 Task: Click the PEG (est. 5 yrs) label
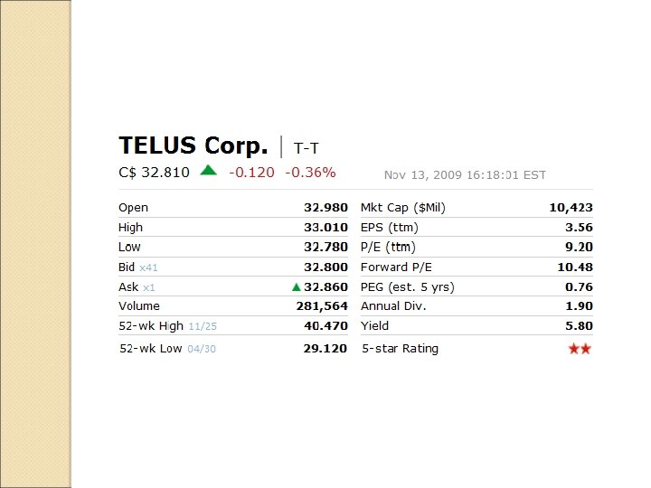click(408, 287)
